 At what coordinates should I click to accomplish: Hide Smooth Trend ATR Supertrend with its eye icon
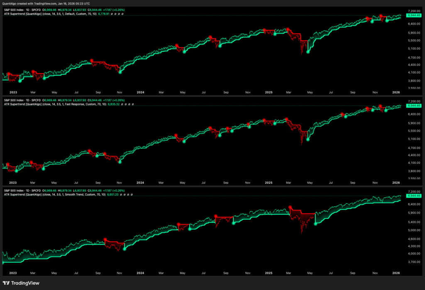pyautogui.click(x=121, y=195)
